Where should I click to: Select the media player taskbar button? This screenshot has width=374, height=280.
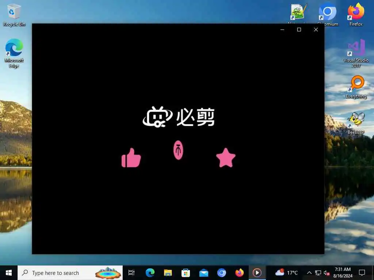(257, 273)
